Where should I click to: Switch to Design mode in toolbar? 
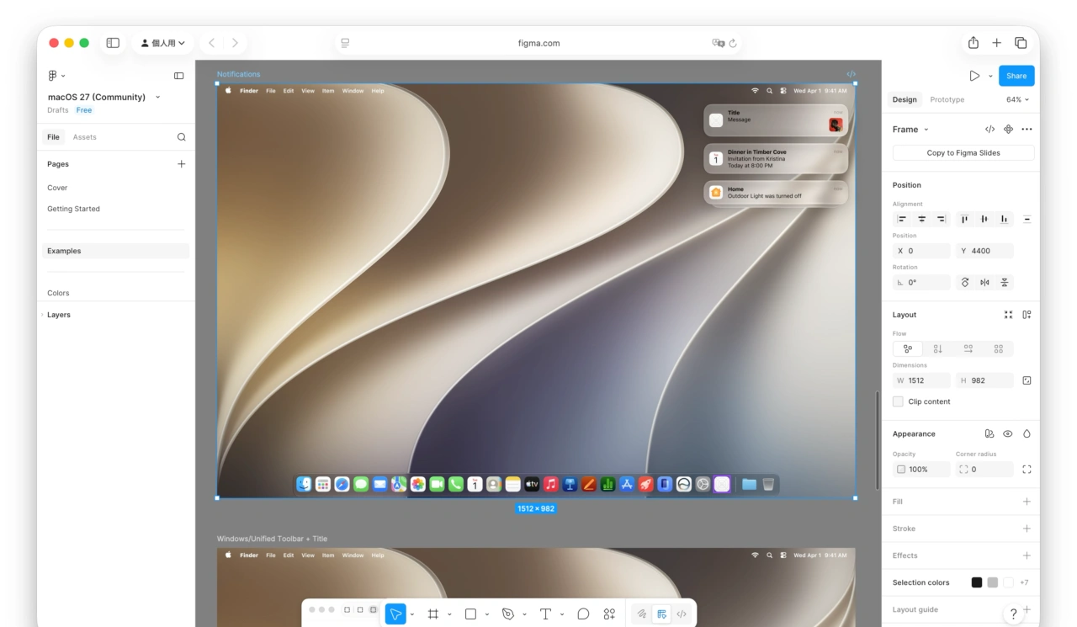point(662,614)
